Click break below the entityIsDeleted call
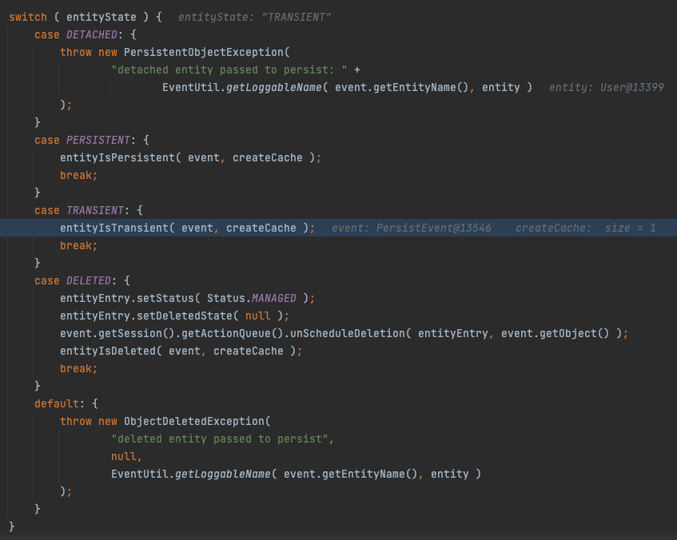 (76, 368)
